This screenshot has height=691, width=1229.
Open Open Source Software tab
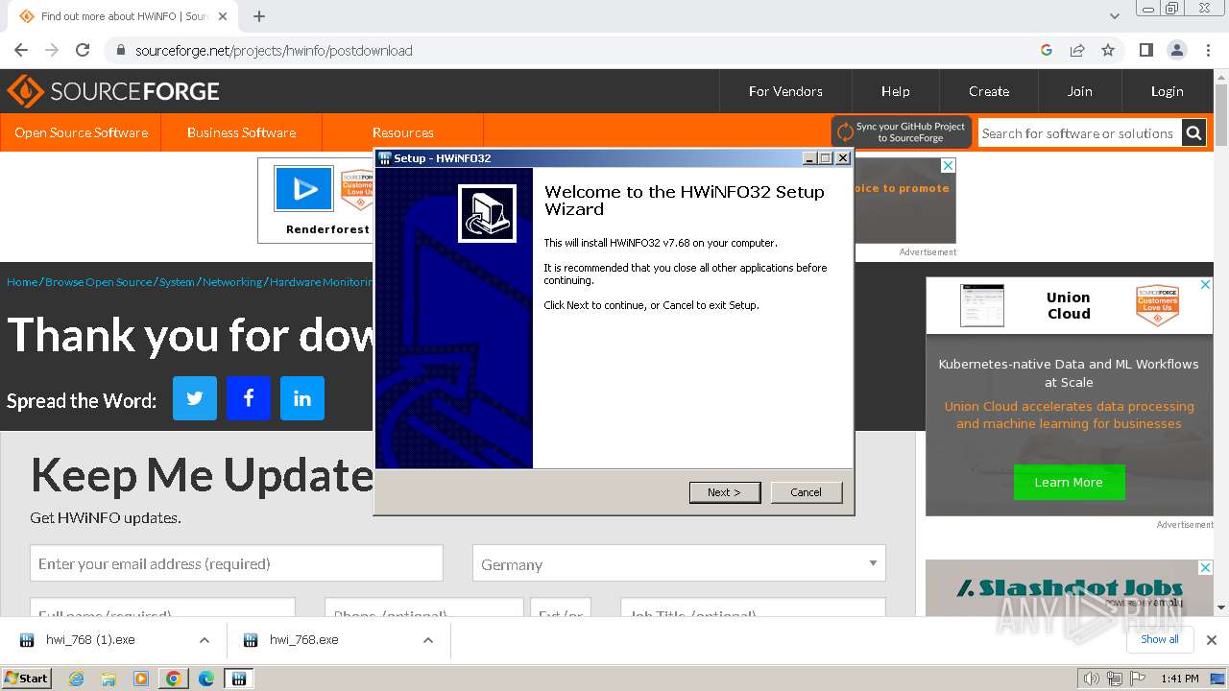point(81,132)
